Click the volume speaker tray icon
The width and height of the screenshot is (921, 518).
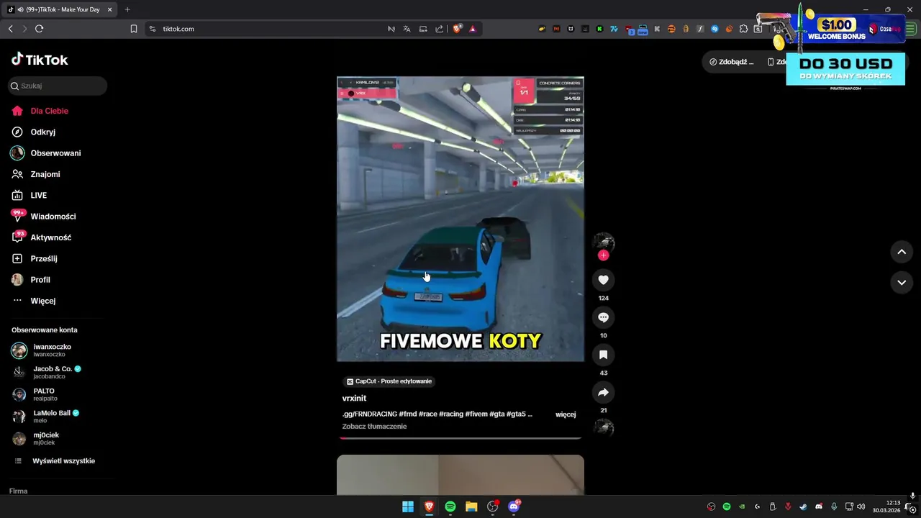tap(861, 506)
